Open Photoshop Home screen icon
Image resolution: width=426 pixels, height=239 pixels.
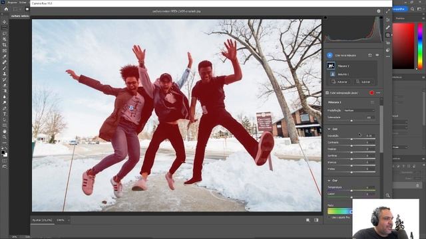pyautogui.click(x=6, y=9)
